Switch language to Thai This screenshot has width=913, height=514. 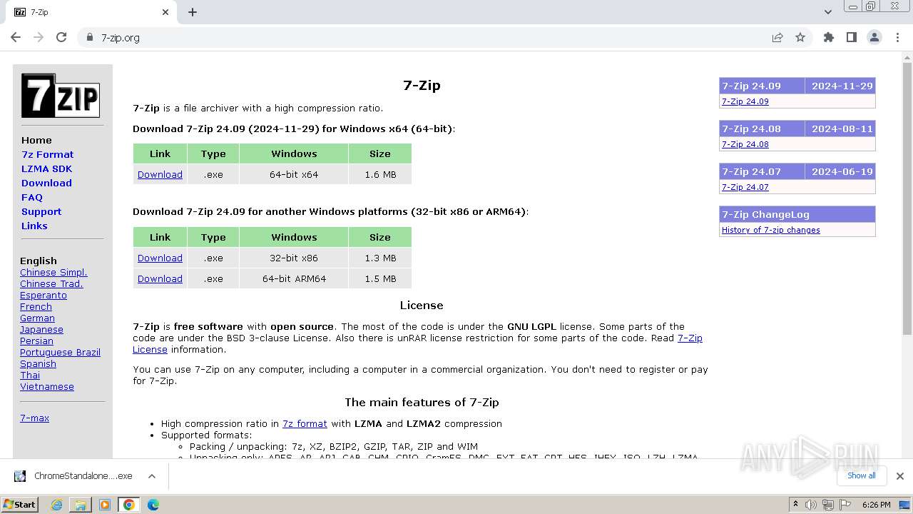pos(30,375)
